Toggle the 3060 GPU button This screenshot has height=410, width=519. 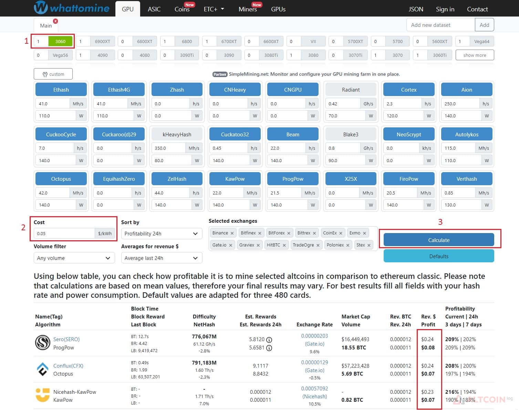coord(60,41)
